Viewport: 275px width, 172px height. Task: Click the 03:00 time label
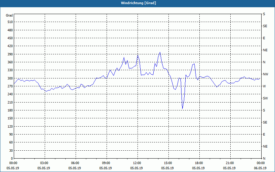pos(44,163)
